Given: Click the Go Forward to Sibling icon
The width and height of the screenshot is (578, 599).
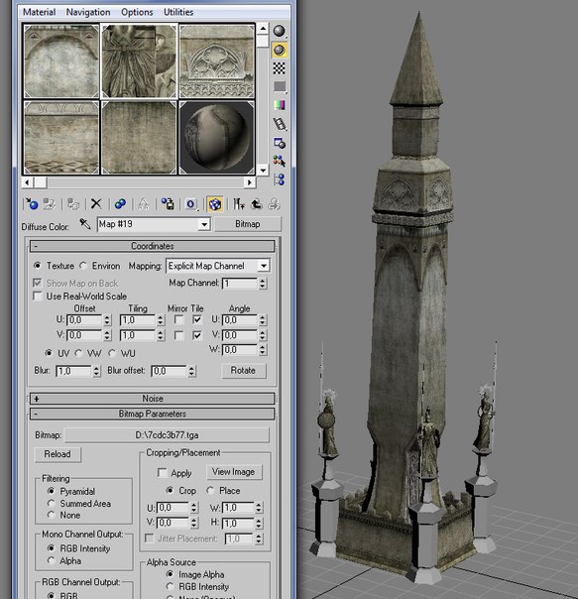Looking at the screenshot, I should tap(274, 204).
